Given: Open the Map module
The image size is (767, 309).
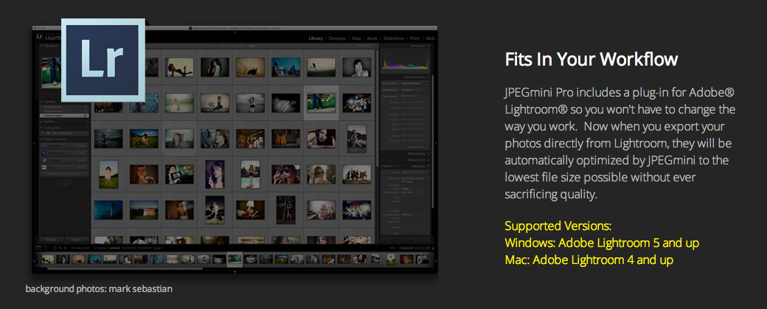Looking at the screenshot, I should [x=357, y=38].
